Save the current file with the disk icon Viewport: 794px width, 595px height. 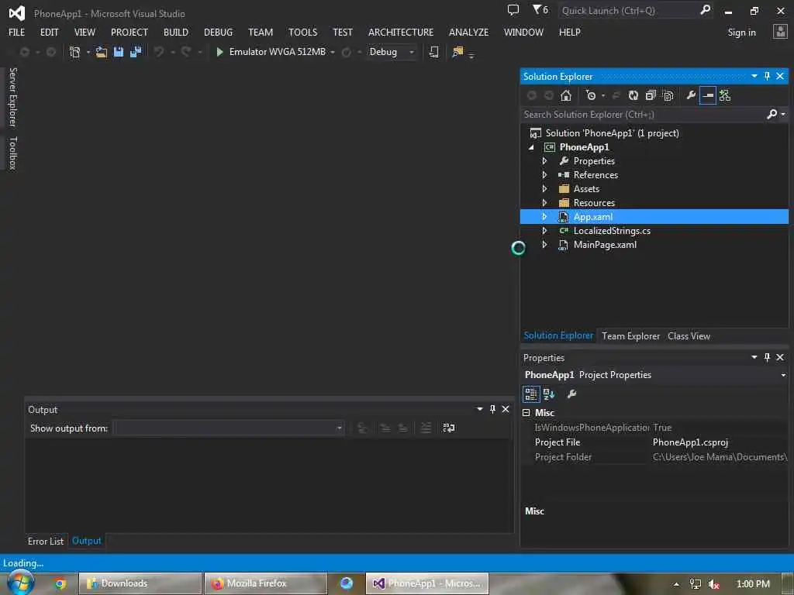(119, 52)
